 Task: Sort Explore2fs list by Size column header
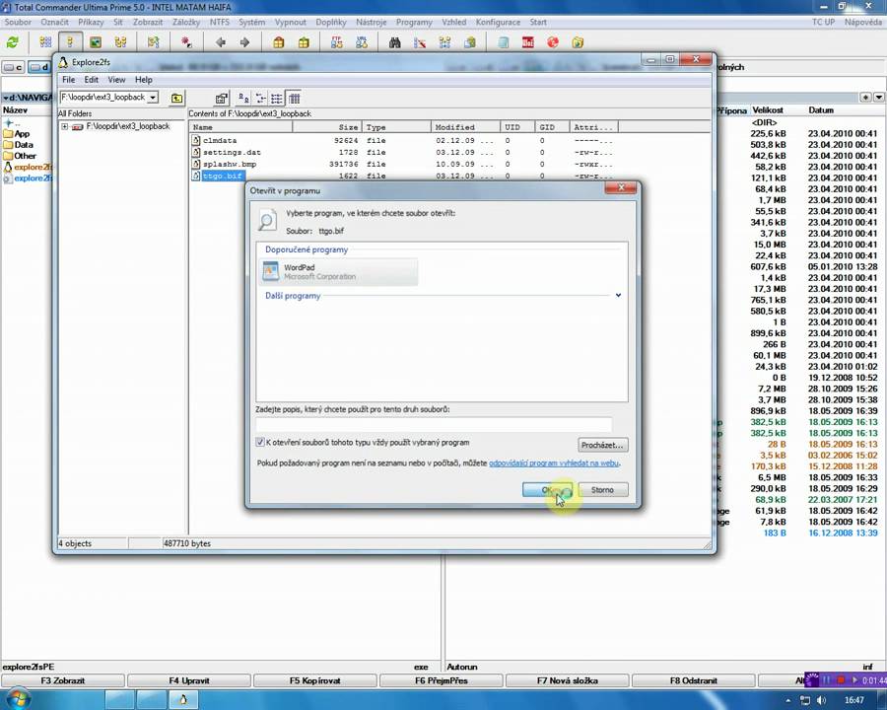click(327, 127)
